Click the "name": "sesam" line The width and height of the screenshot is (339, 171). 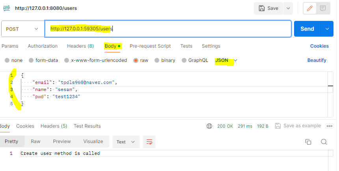click(55, 89)
